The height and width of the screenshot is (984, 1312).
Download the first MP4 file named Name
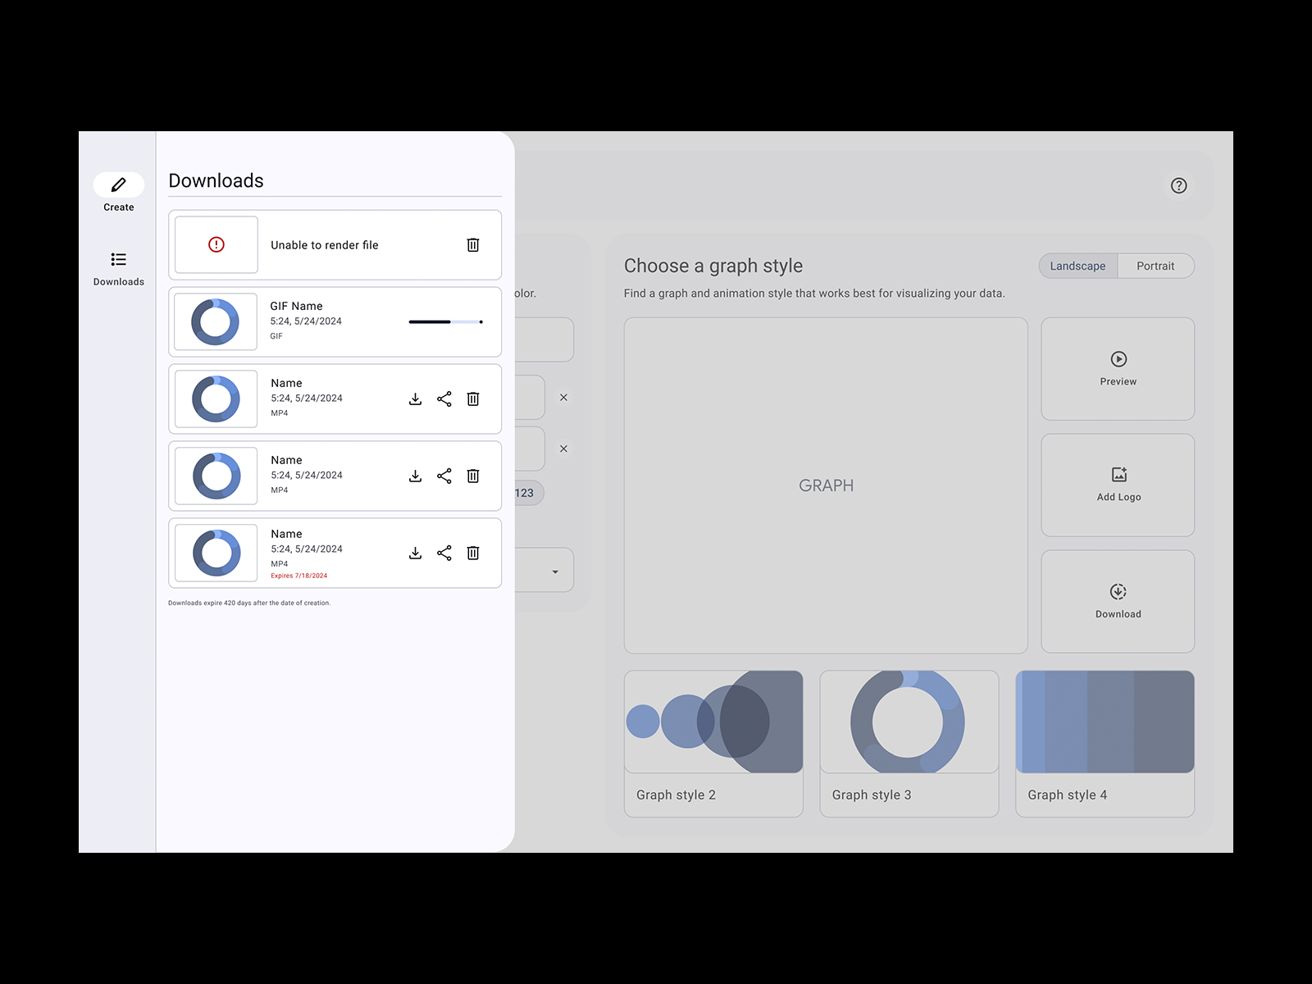click(416, 399)
